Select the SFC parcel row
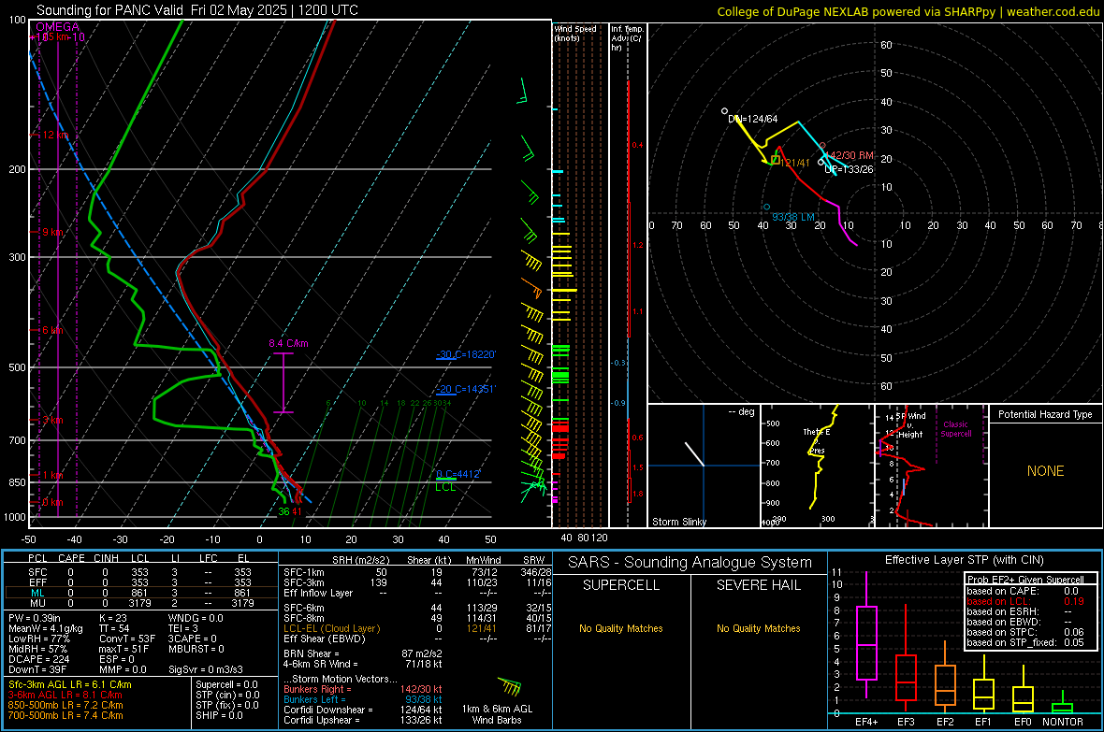This screenshot has height=732, width=1104. pyautogui.click(x=141, y=572)
